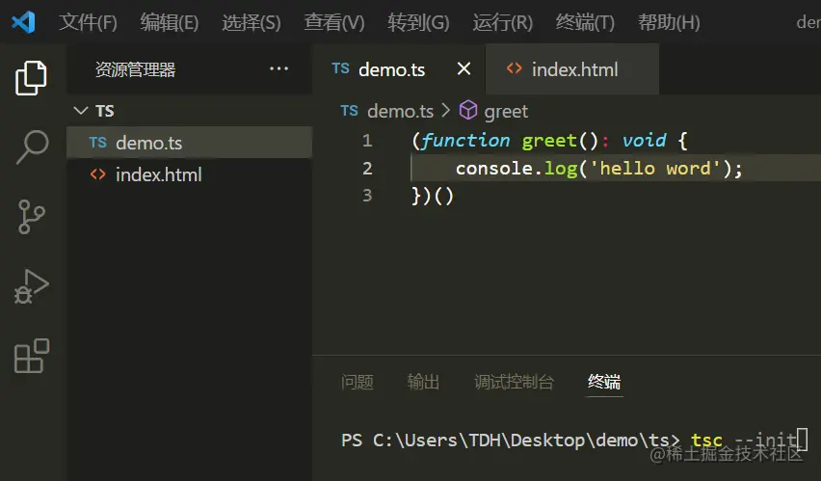The image size is (821, 481).
Task: Click the 'function' keyword in line 1
Action: point(465,141)
